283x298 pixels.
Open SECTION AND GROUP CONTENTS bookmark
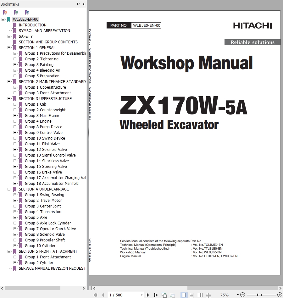pyautogui.click(x=48, y=42)
